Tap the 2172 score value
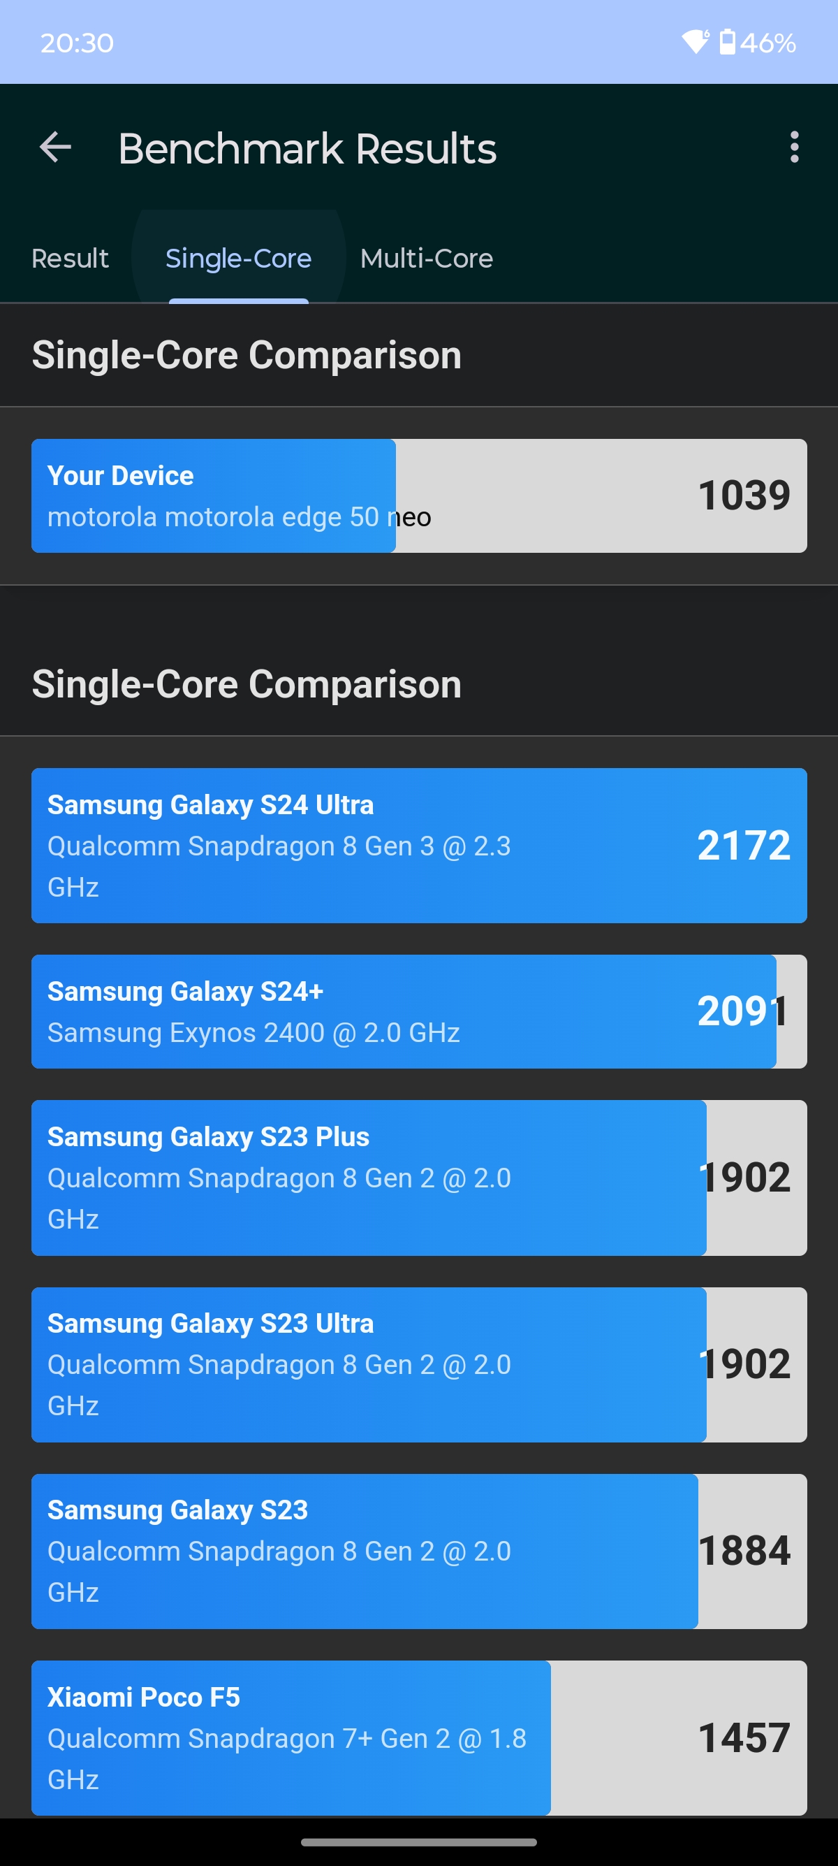 point(744,846)
